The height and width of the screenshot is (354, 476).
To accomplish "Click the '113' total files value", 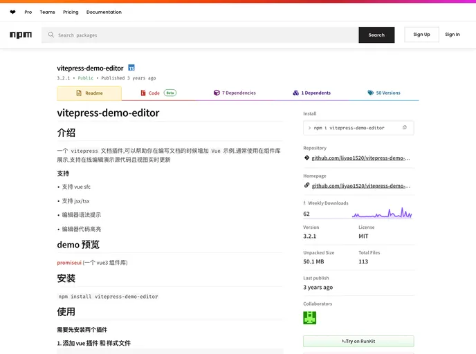I will 363,261.
